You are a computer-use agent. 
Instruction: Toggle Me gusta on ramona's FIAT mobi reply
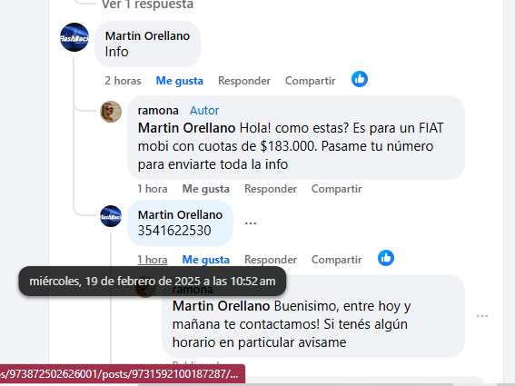pos(206,189)
